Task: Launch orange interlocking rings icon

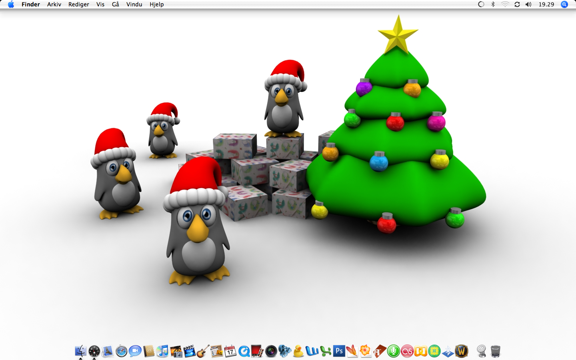Action: pos(420,351)
